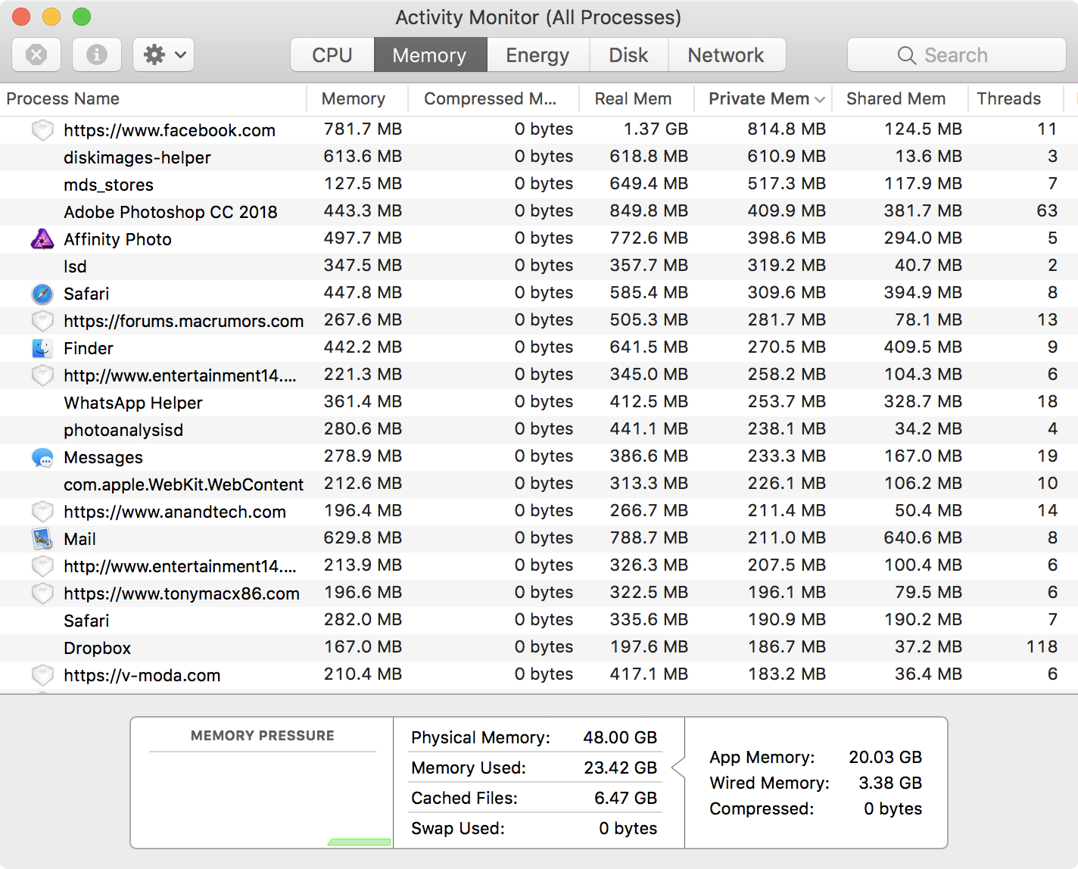The height and width of the screenshot is (869, 1078).
Task: Click the v-moda.com shield icon
Action: click(42, 675)
